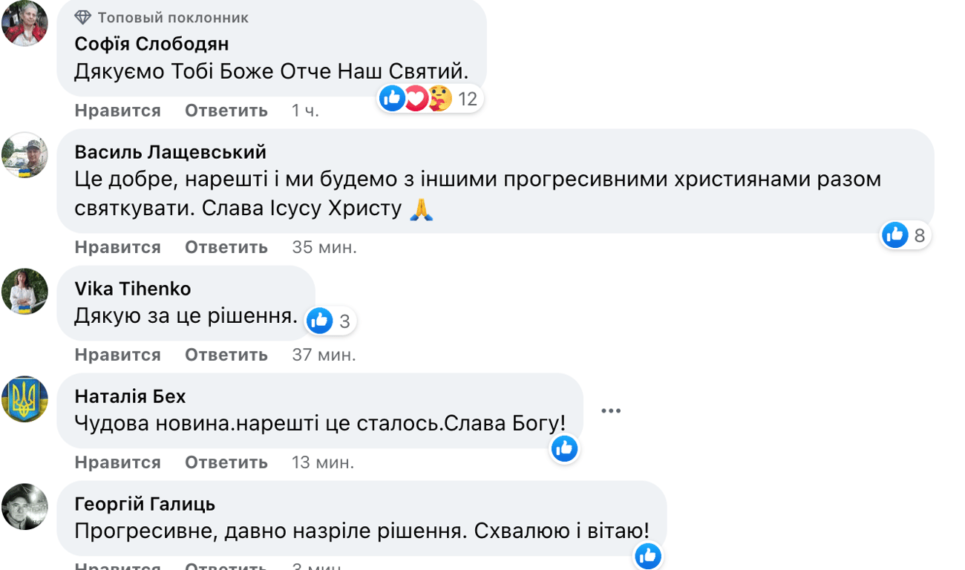The height and width of the screenshot is (570, 965).
Task: Click the thumbs-up under Георгій Галиць's comment
Action: tap(647, 556)
